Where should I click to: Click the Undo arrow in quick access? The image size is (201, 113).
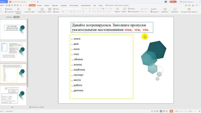(20, 5)
